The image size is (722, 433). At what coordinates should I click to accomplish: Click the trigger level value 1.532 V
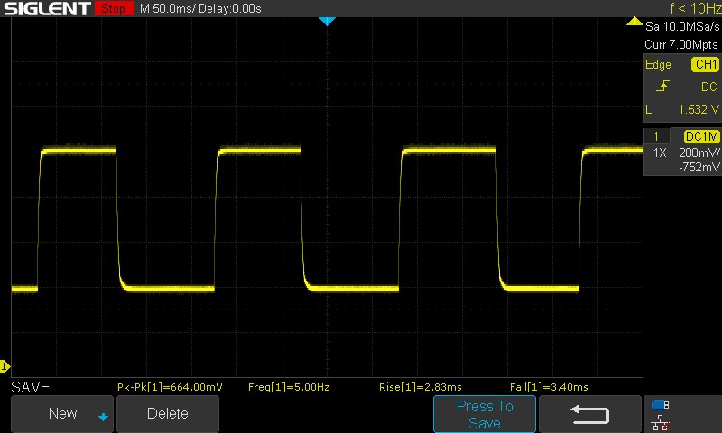coord(698,109)
